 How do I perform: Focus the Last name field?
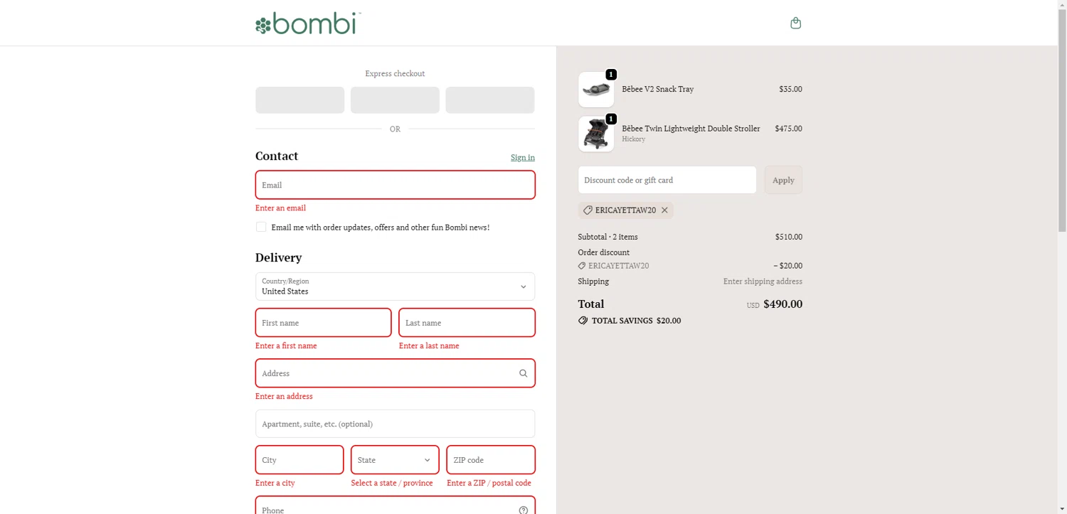tap(467, 323)
